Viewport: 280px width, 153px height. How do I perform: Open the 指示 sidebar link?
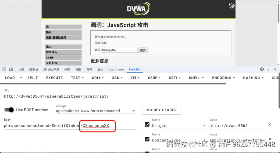coord(63,32)
